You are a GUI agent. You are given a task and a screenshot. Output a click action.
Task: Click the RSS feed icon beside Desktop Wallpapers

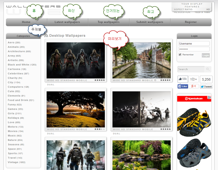[x=46, y=36]
